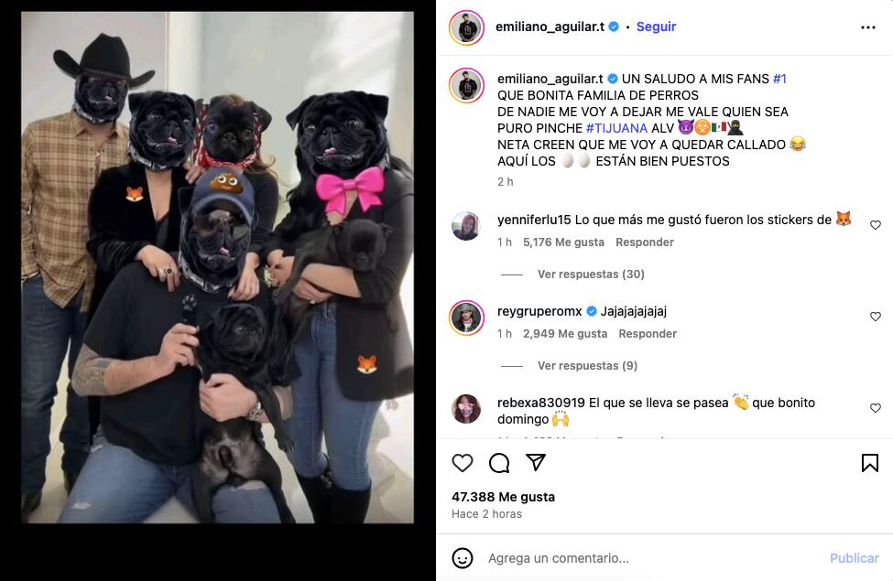893x581 pixels.
Task: Share the post via paper plane icon
Action: click(x=536, y=462)
